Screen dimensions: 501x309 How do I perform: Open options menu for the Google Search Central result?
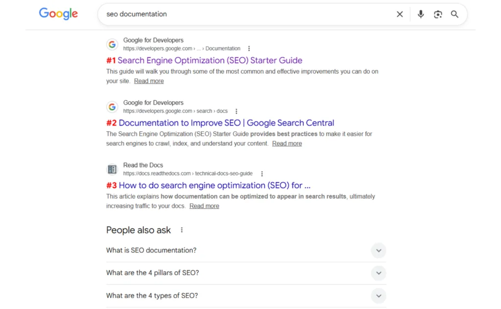click(236, 111)
